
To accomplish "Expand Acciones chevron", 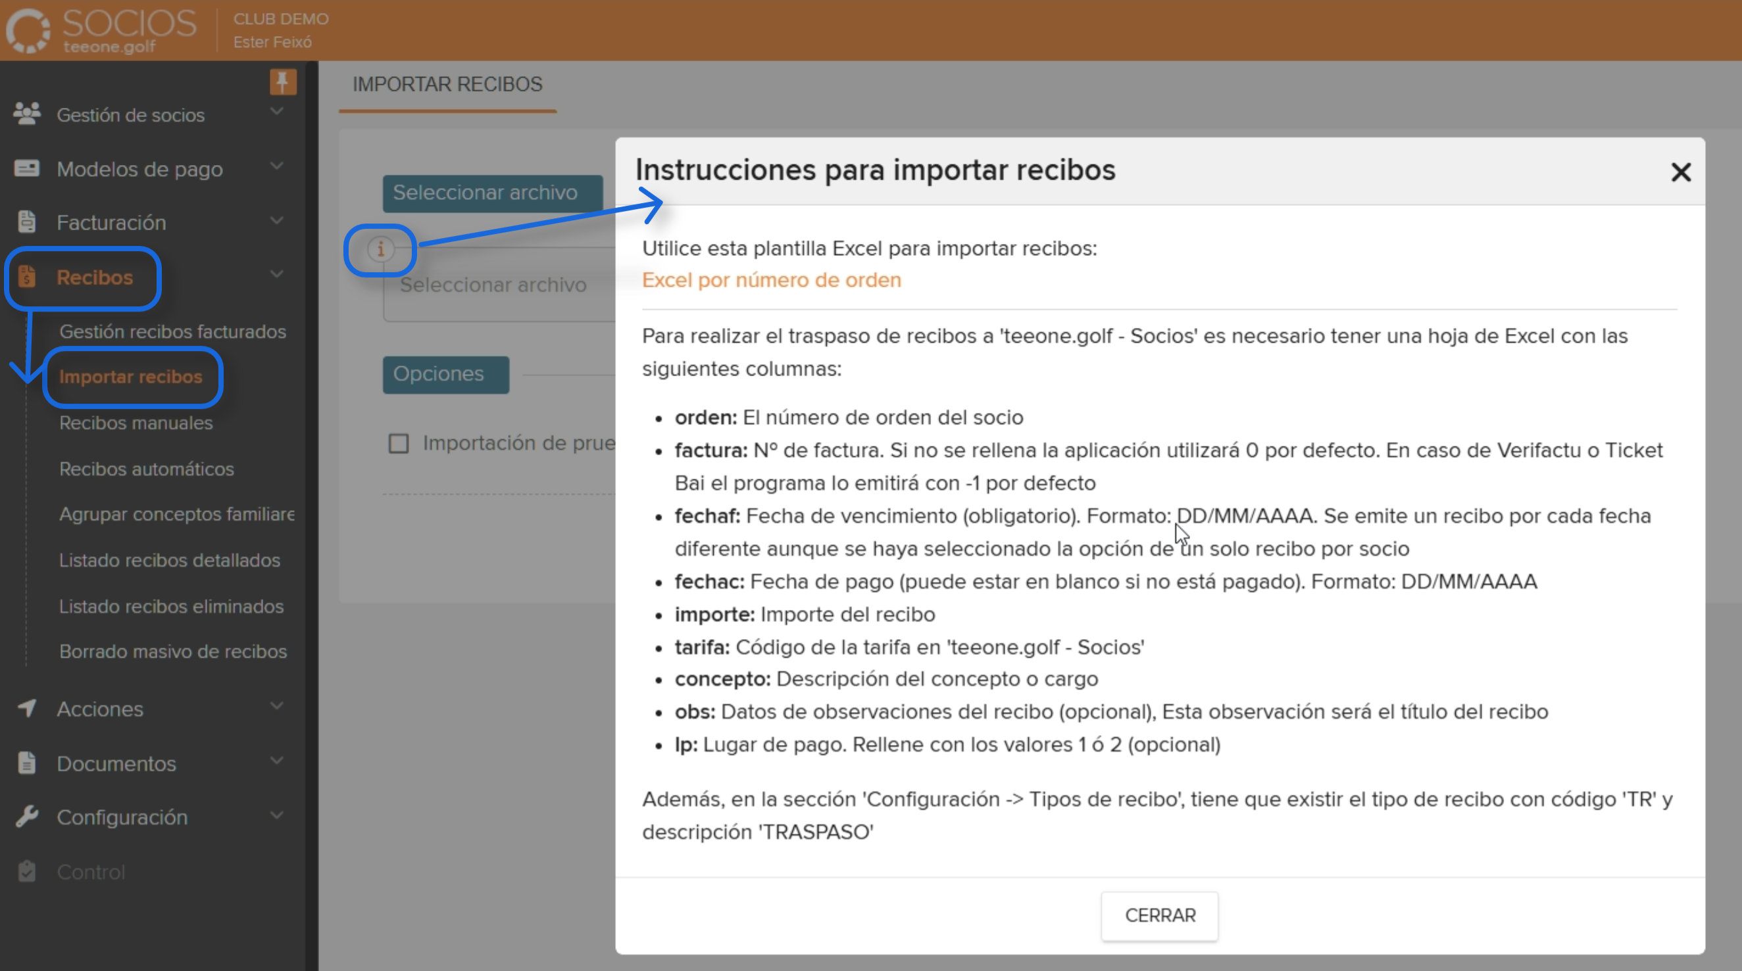I will click(276, 705).
